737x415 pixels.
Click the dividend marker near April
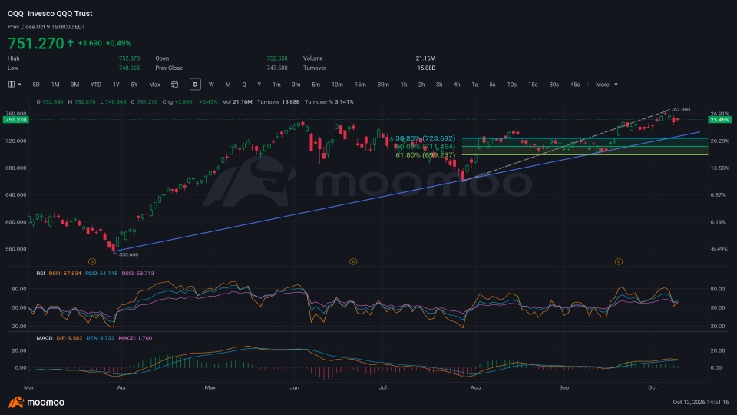pyautogui.click(x=92, y=261)
